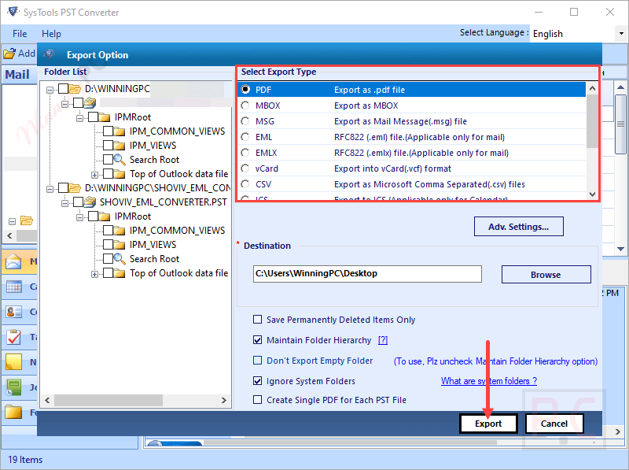Click folder list horizontal scrollbar right arrow
The width and height of the screenshot is (629, 470).
(224, 400)
